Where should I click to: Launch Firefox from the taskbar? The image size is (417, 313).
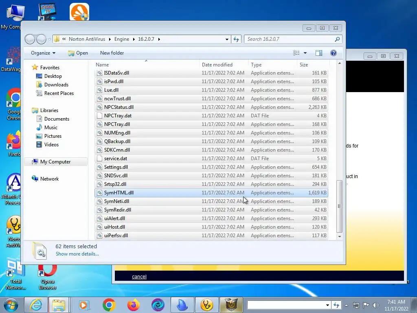point(134,305)
